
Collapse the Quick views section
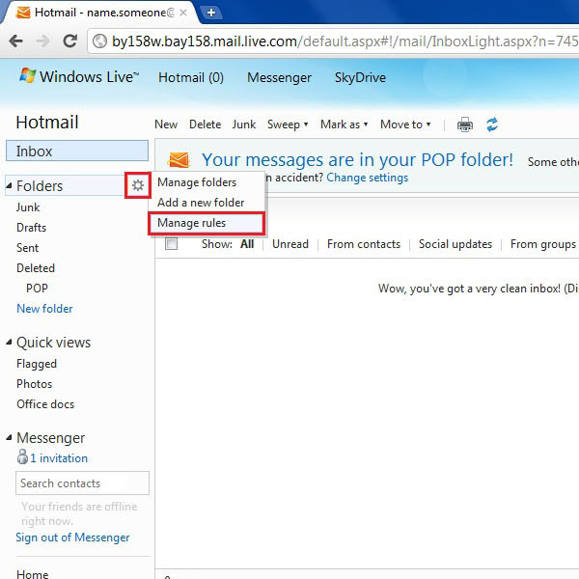pyautogui.click(x=9, y=343)
